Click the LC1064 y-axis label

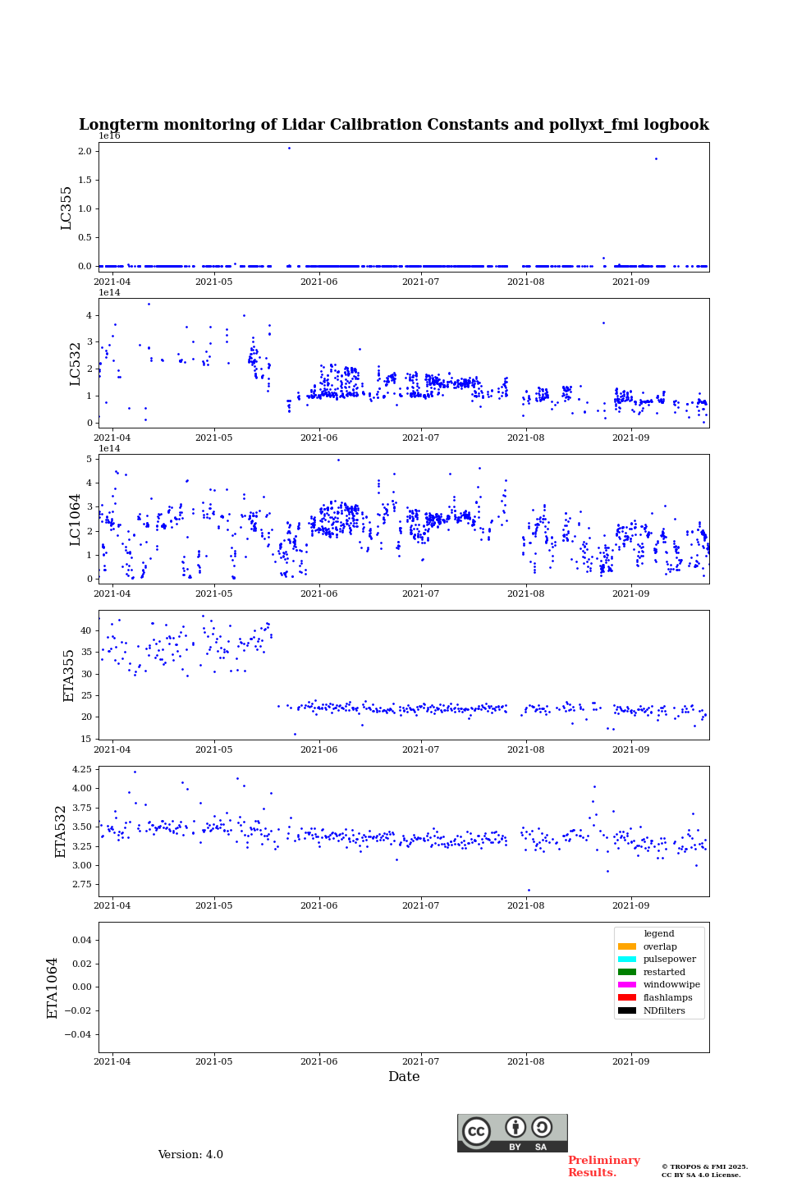pos(76,520)
